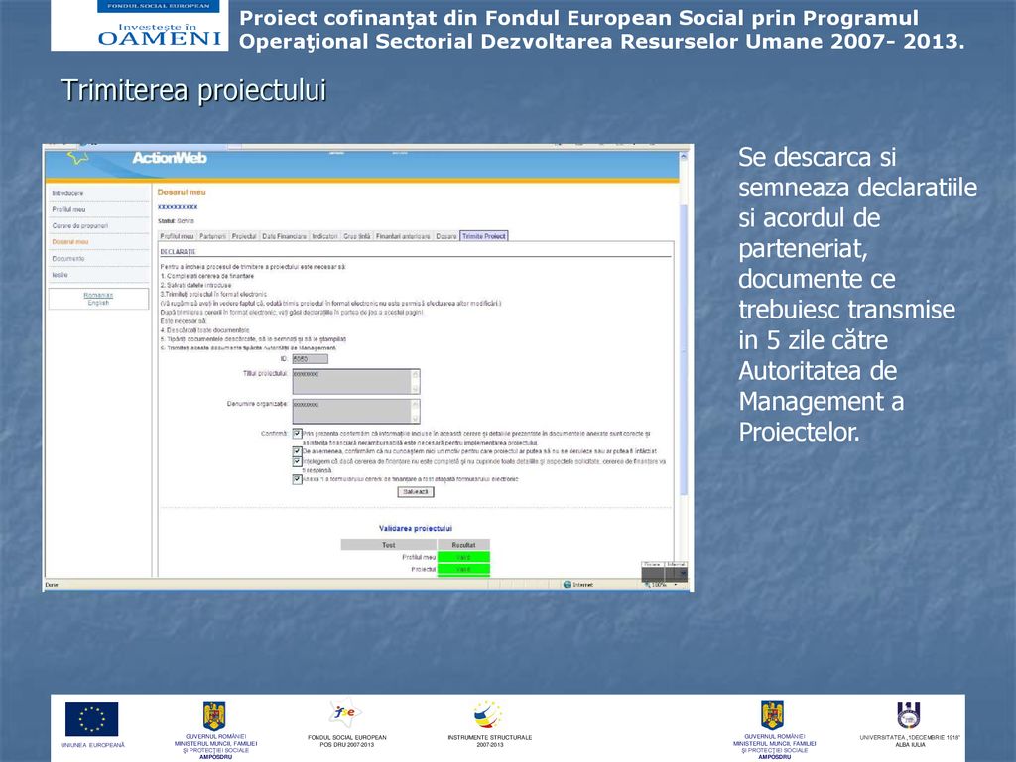This screenshot has width=1016, height=762.
Task: Open the Parteneri tab
Action: click(212, 236)
